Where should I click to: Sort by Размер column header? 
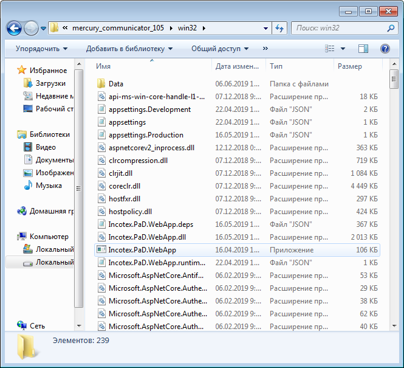pyautogui.click(x=358, y=66)
